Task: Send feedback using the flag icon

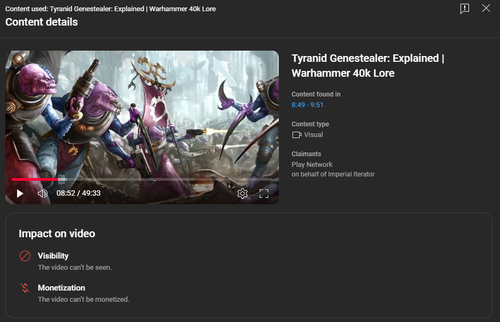Action: tap(465, 9)
